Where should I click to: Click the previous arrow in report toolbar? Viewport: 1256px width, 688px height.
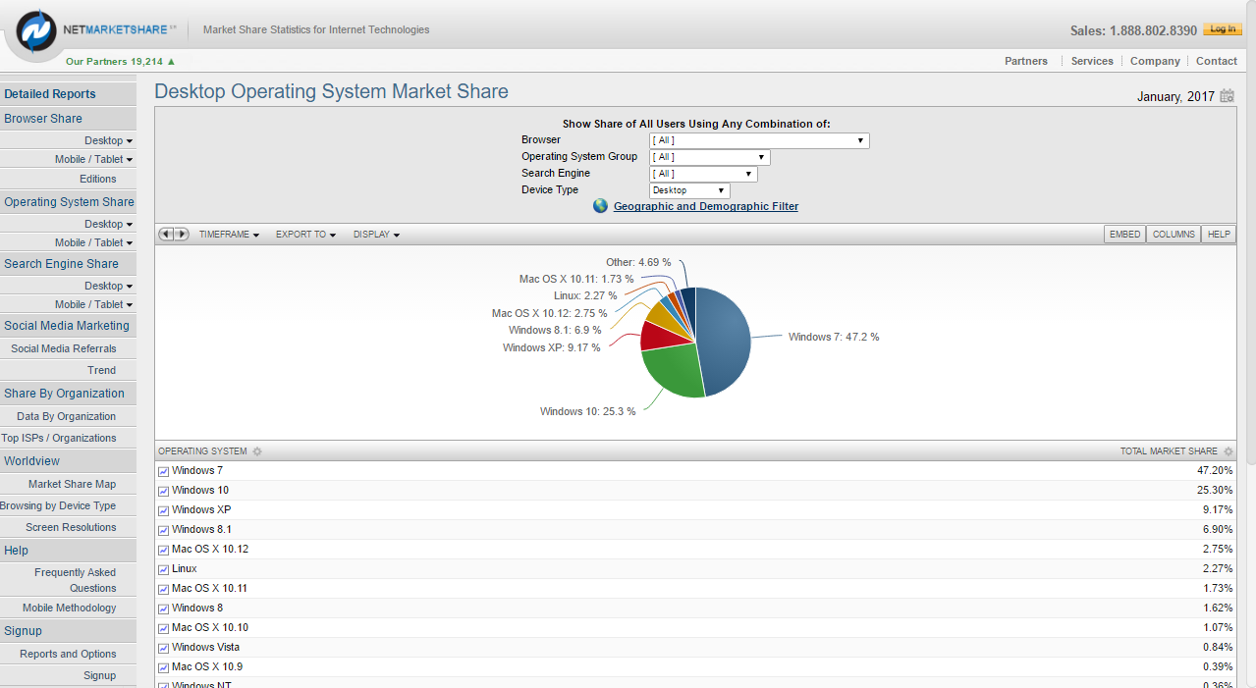pos(166,235)
